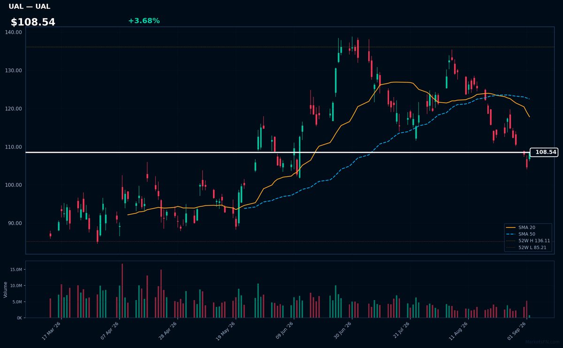563x348 pixels.
Task: Click the 21 Jul '26 date label
Action: [400, 331]
